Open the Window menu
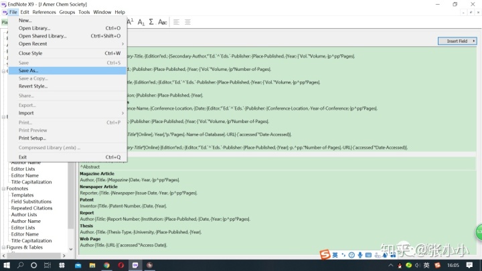482x271 pixels. (102, 12)
